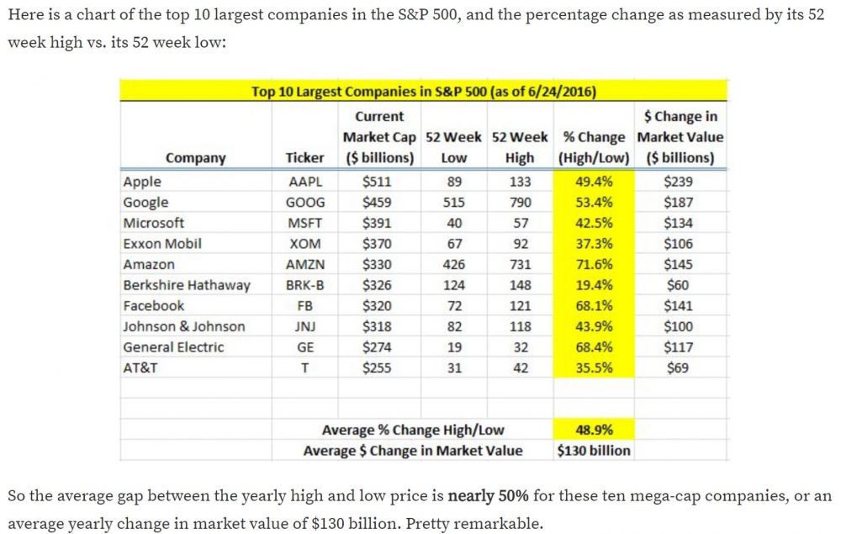Click the Company column header
Screen dimensions: 841x534
point(196,157)
